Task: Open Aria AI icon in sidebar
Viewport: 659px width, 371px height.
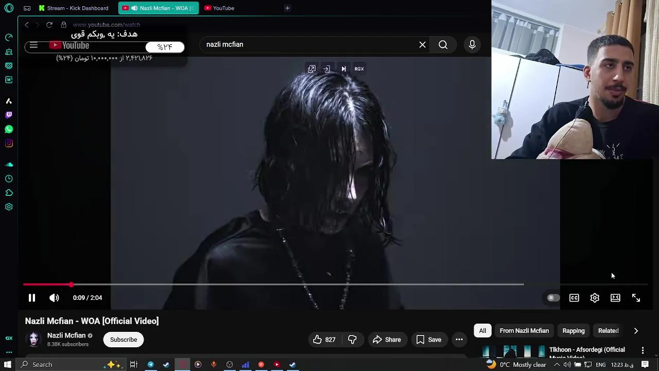Action: (9, 101)
